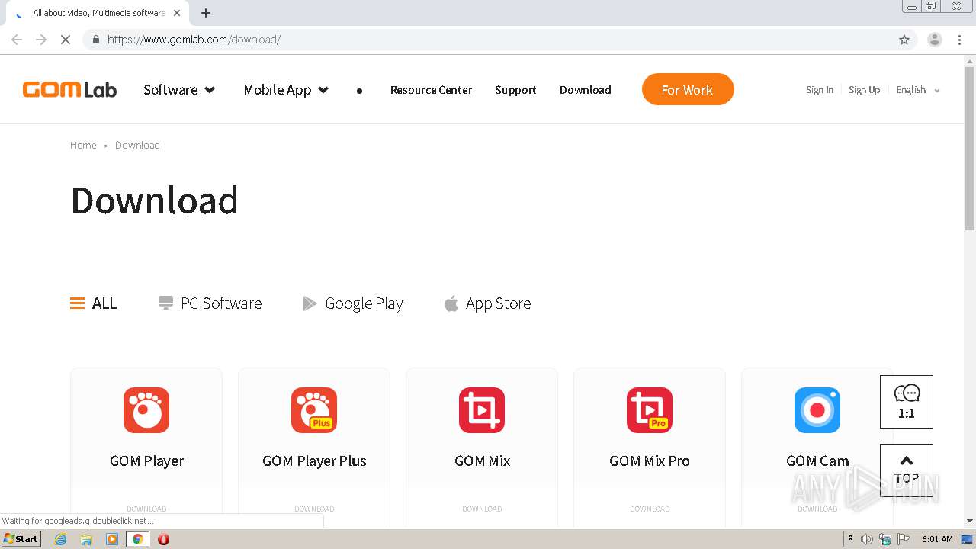Open the GOM Player app icon
This screenshot has height=549, width=976.
point(146,410)
